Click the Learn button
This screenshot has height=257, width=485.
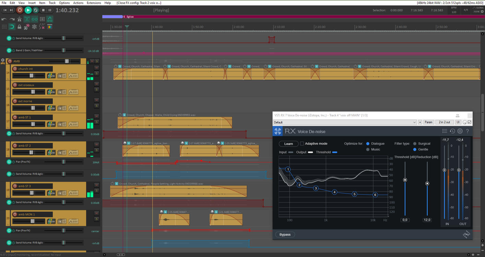pyautogui.click(x=288, y=144)
